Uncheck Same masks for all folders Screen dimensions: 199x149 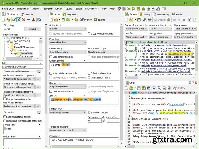pos(4,117)
